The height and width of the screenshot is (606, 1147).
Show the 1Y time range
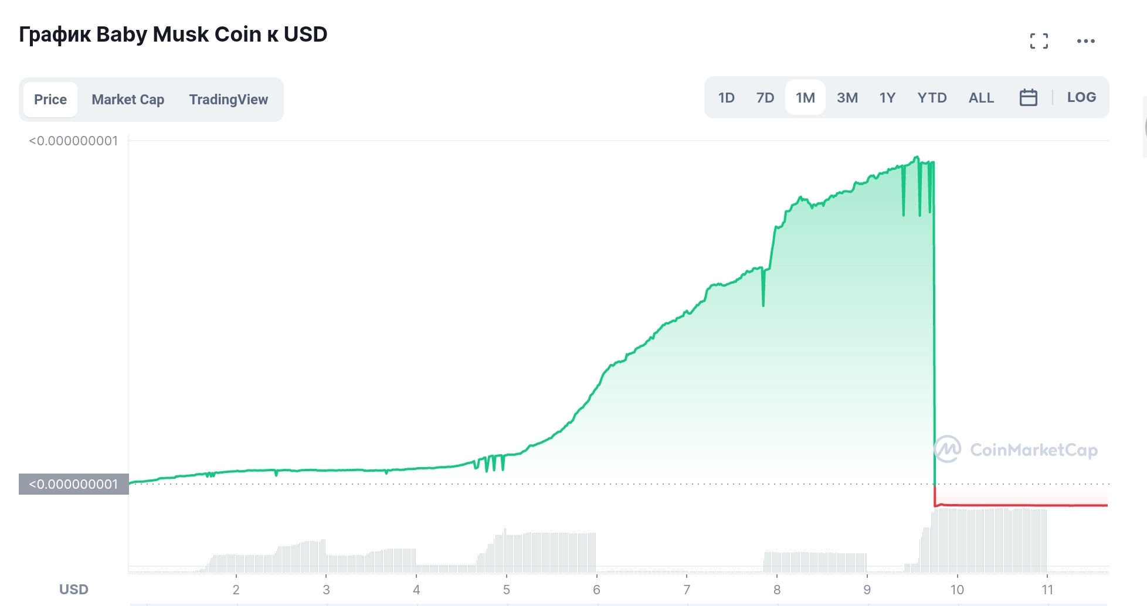pyautogui.click(x=887, y=97)
